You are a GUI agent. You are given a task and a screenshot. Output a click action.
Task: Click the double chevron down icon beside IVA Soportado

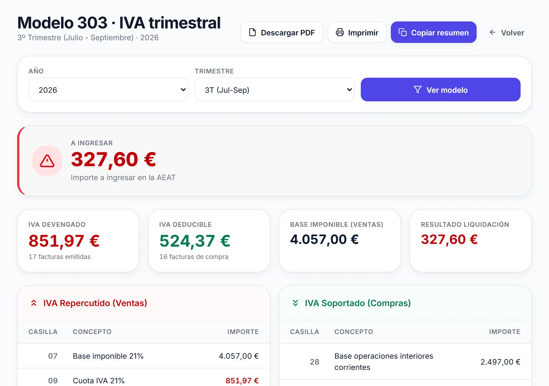pos(295,303)
